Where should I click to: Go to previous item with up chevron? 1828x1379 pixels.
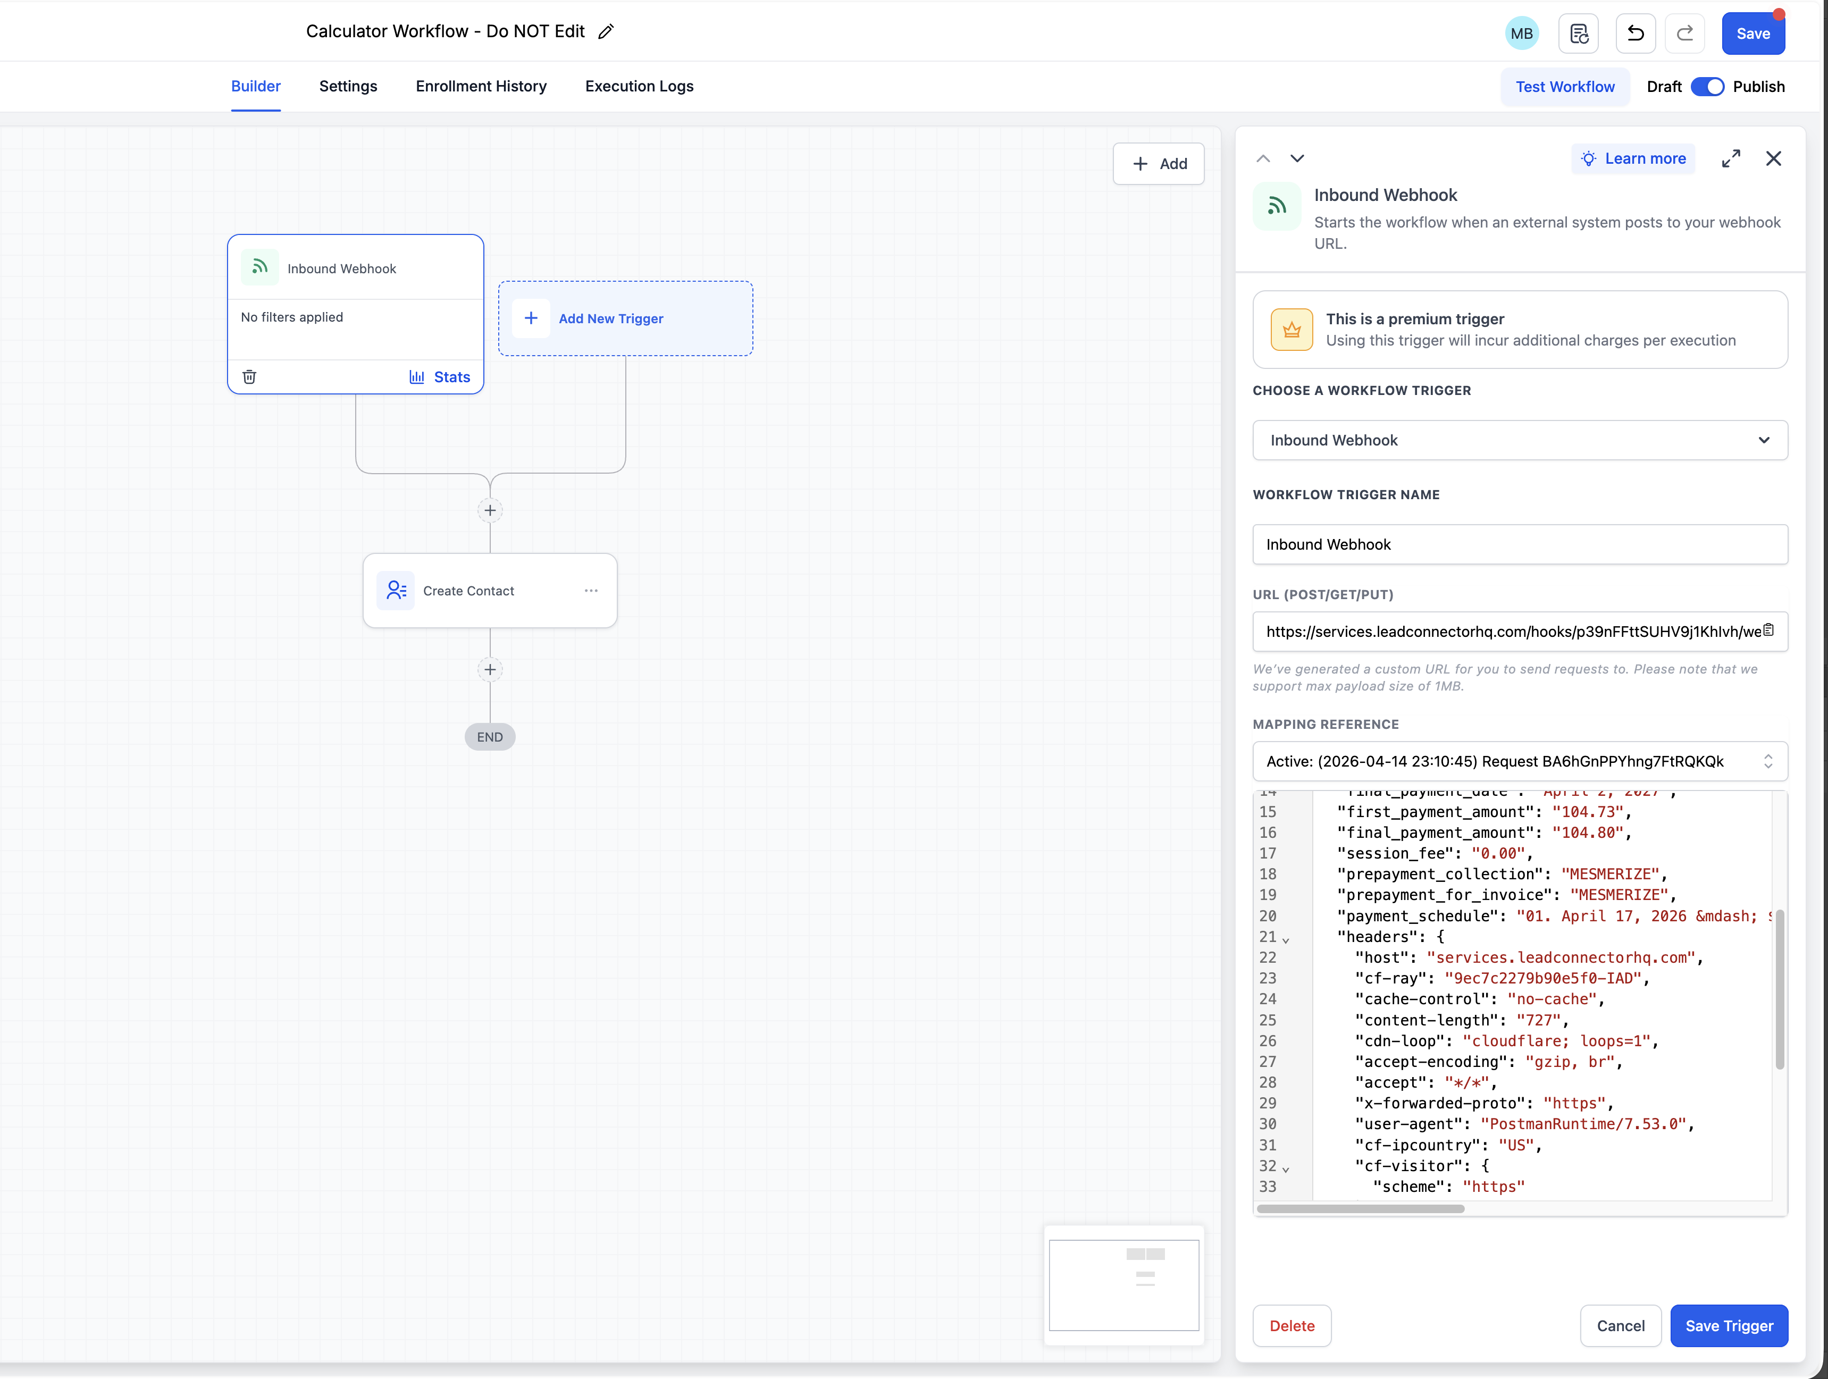[x=1263, y=158]
